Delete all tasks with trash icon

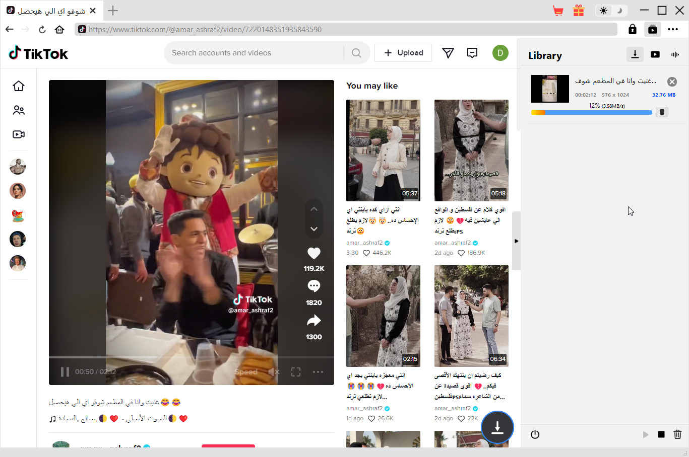point(678,434)
